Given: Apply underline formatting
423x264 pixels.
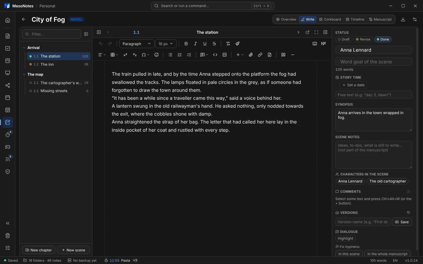Looking at the screenshot, I should tap(205, 44).
